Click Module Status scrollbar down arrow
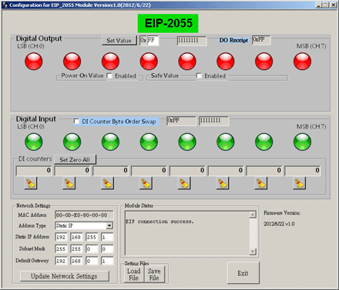The width and height of the screenshot is (339, 290). pyautogui.click(x=253, y=252)
